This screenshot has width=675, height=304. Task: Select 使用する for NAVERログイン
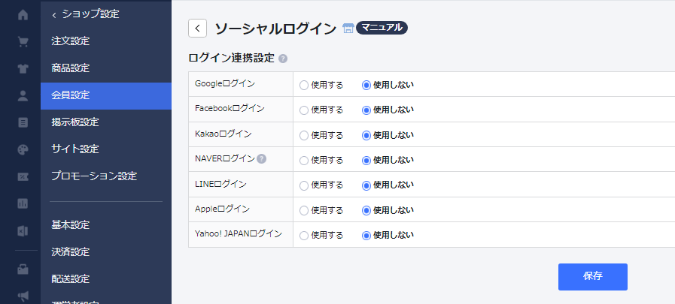[304, 161]
